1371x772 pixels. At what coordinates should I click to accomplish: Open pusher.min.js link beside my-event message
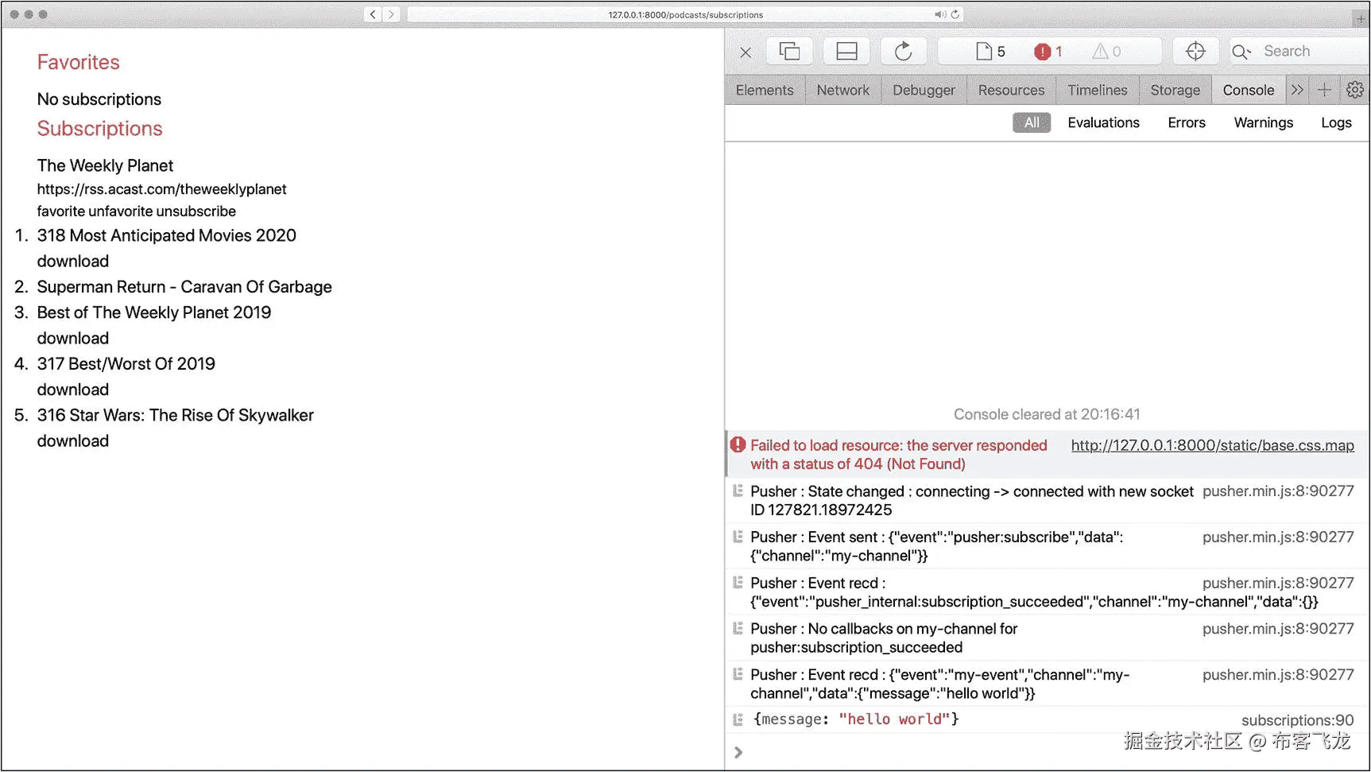(1278, 674)
